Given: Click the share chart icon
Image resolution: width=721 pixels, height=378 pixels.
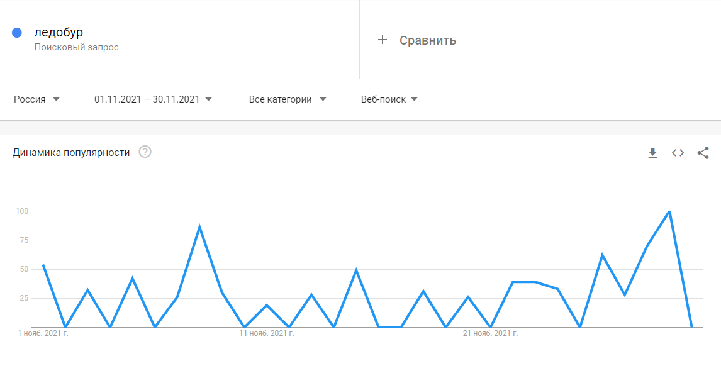Looking at the screenshot, I should [703, 153].
